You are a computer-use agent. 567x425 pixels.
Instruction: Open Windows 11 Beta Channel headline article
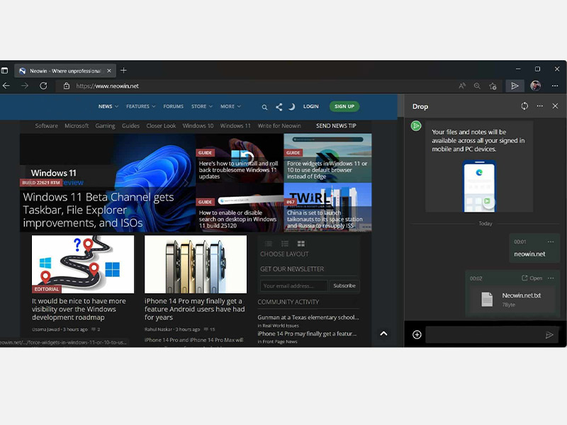tap(99, 210)
